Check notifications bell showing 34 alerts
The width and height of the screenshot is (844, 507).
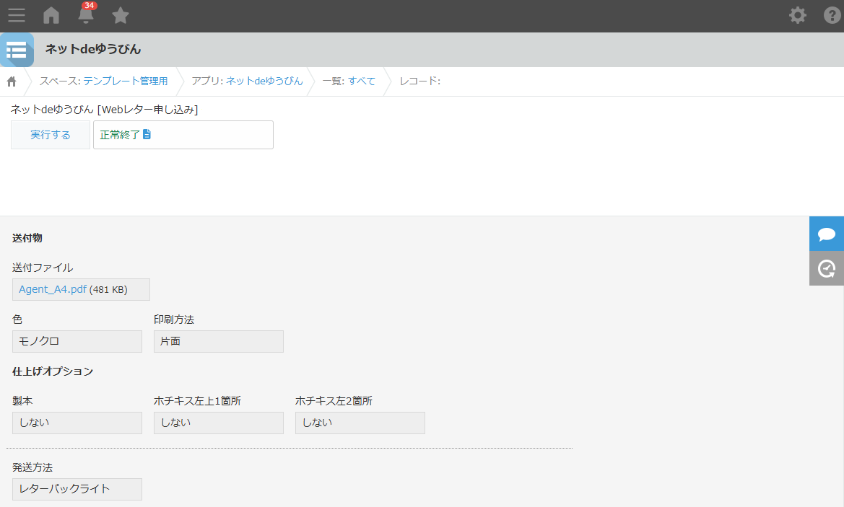(x=85, y=15)
